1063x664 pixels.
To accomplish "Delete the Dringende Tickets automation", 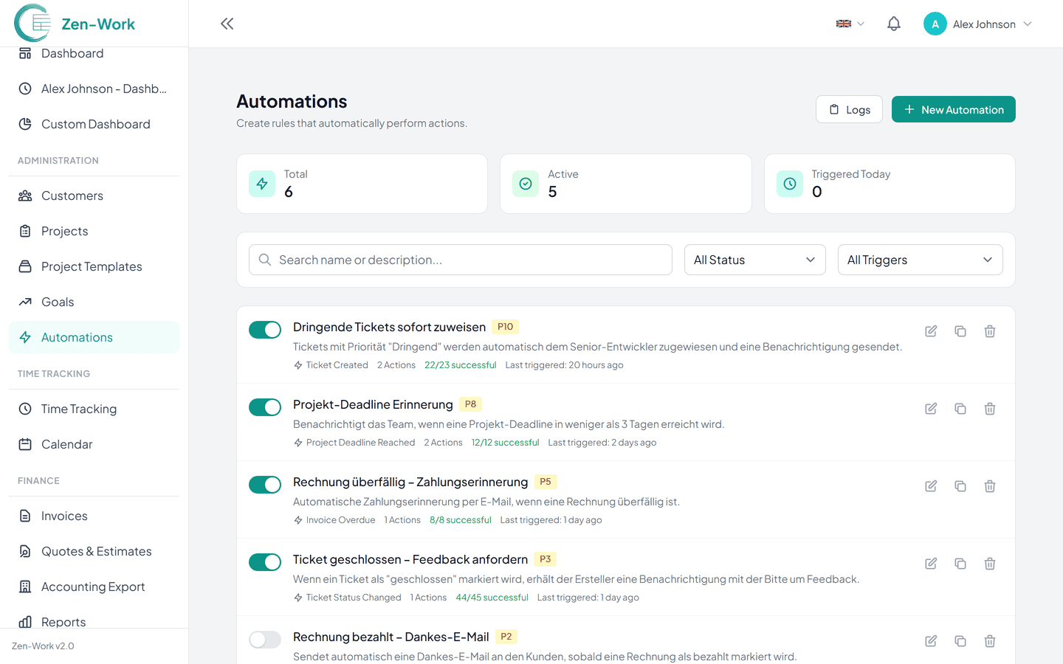I will point(990,331).
